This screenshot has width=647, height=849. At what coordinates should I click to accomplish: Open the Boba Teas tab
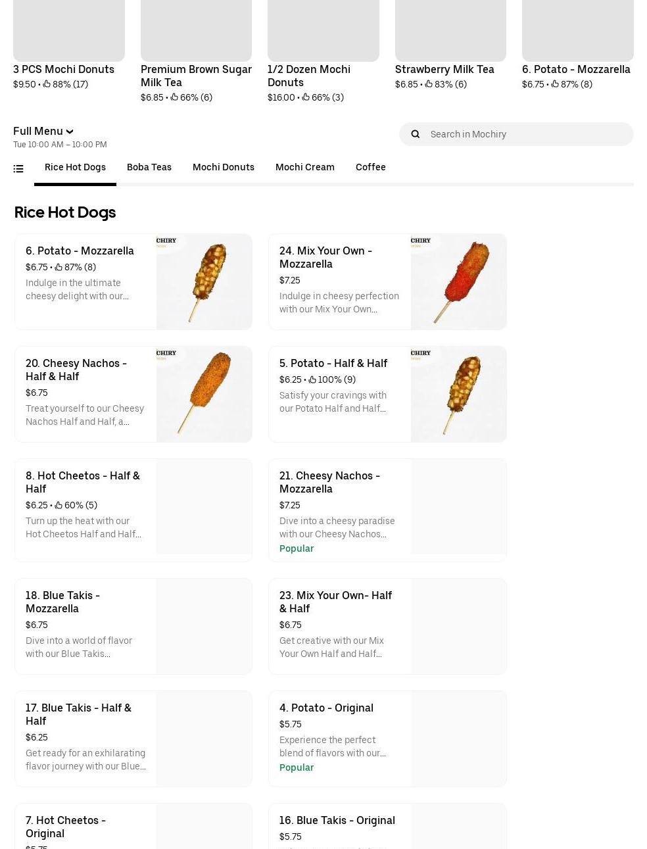point(149,167)
